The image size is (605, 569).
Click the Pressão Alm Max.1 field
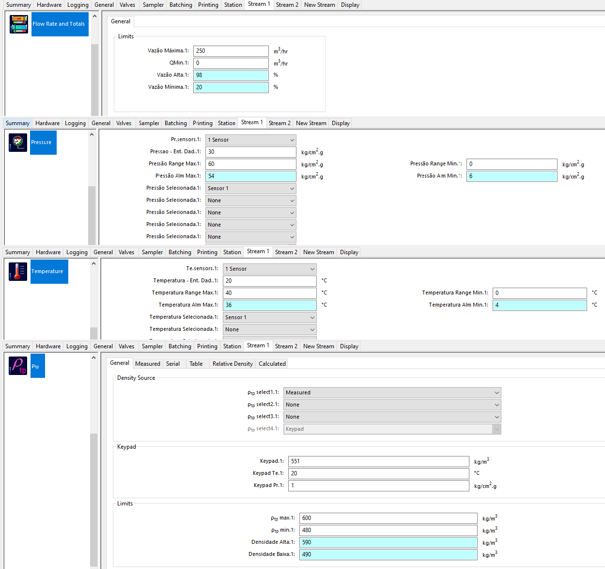251,176
